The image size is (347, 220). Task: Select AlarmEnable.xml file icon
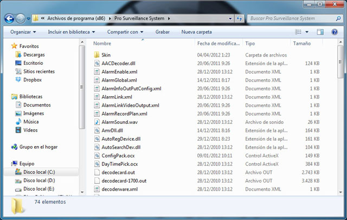[97, 72]
